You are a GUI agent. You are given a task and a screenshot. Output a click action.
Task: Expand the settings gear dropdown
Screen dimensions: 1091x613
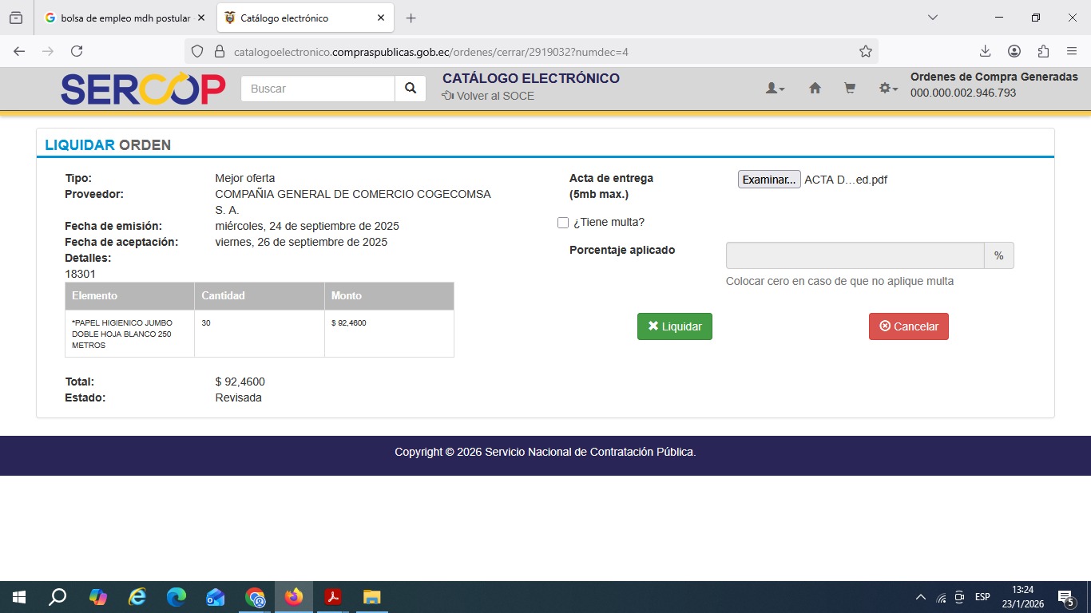tap(888, 89)
